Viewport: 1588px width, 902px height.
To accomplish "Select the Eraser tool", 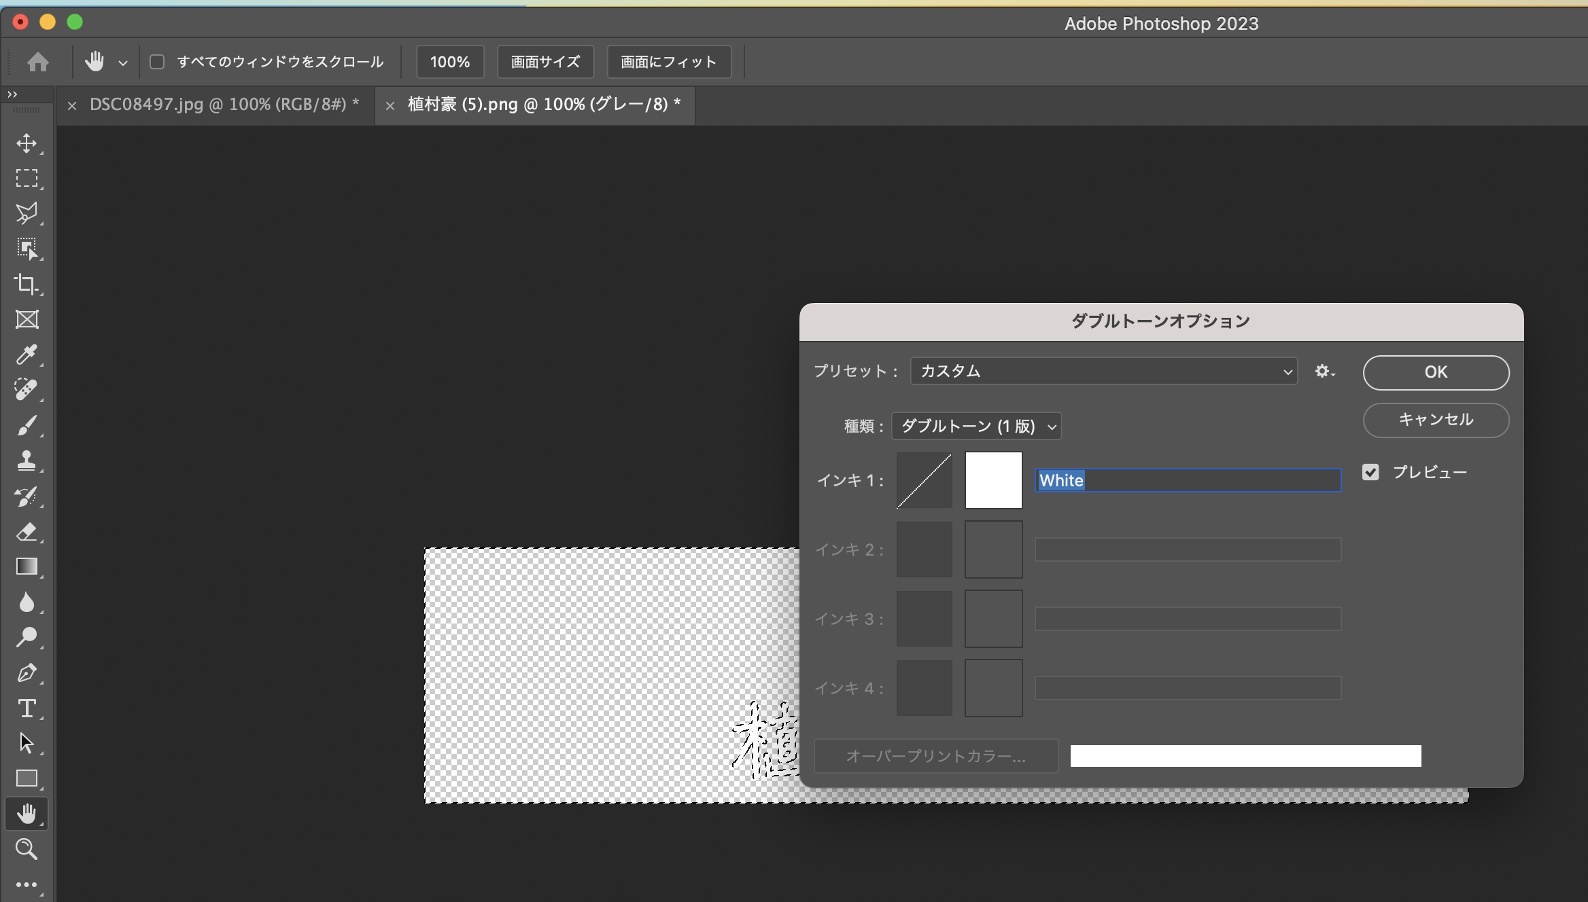I will (x=27, y=531).
